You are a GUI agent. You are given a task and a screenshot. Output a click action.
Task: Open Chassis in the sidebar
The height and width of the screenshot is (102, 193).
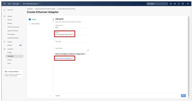10,23
